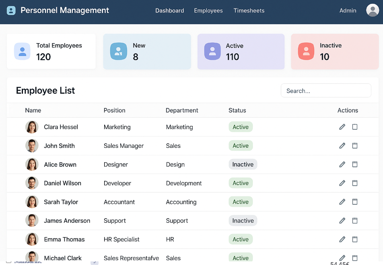Edit Alice Brown's record with the pencil icon
Viewport: 383px width, 265px height.
[x=342, y=164]
